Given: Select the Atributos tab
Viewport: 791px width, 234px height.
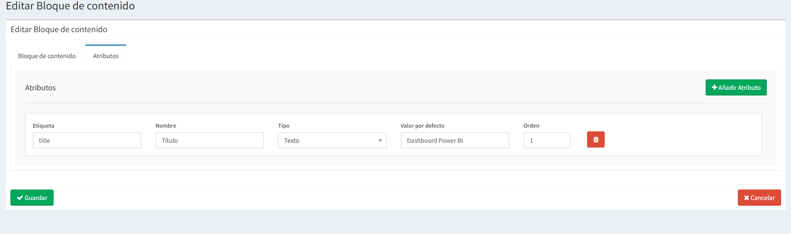Looking at the screenshot, I should (x=106, y=55).
